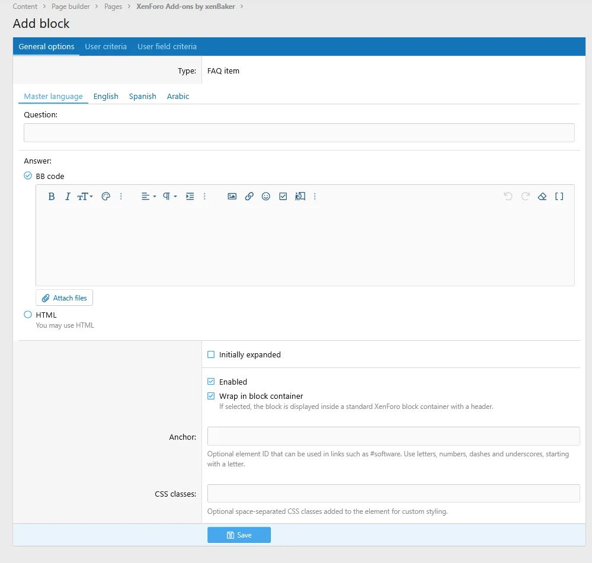592x563 pixels.
Task: Toggle bold formatting in answer editor
Action: click(52, 196)
